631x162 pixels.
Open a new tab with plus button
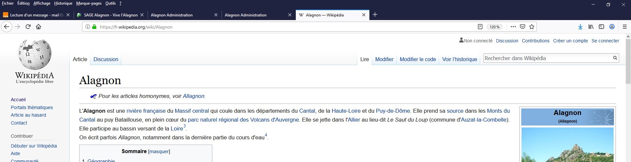pos(375,14)
